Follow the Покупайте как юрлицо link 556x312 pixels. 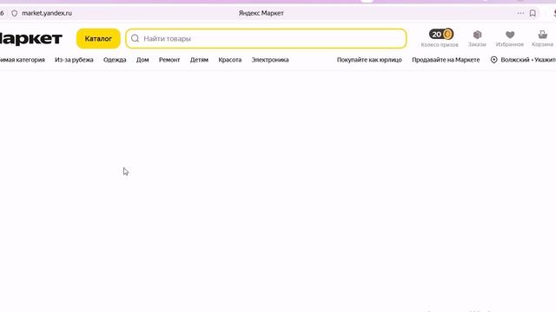coord(369,60)
